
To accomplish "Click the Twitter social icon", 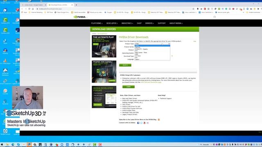I will tap(141, 123).
